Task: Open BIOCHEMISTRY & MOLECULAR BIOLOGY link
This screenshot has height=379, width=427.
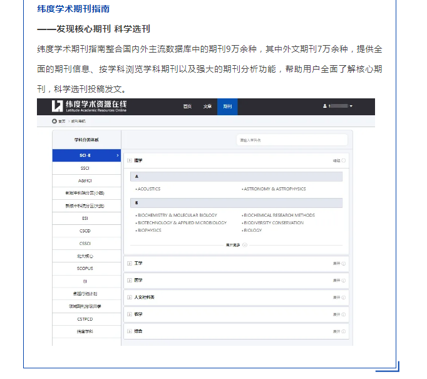Action: tap(176, 215)
